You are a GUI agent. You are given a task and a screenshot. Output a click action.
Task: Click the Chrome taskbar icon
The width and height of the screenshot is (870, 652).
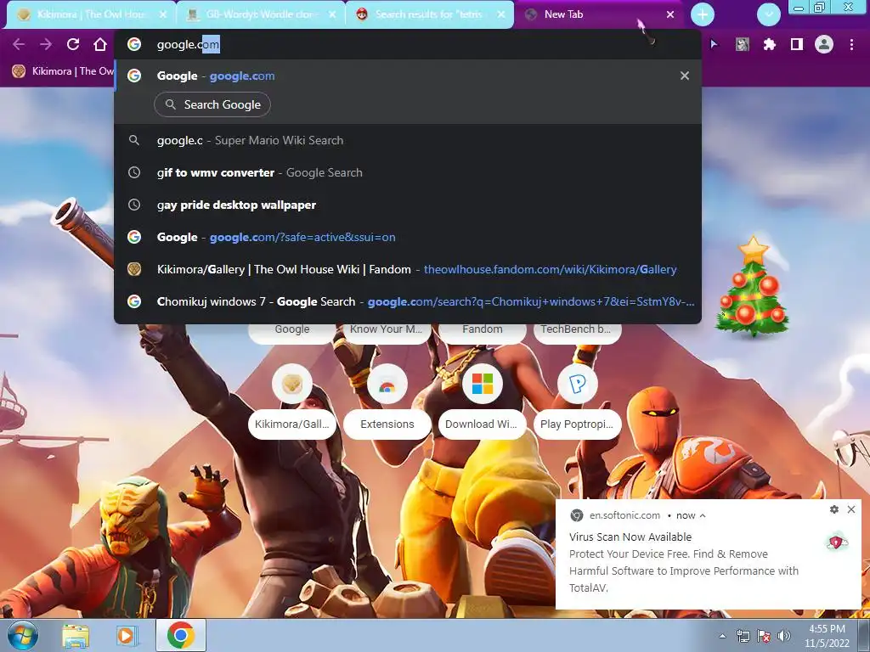click(181, 635)
